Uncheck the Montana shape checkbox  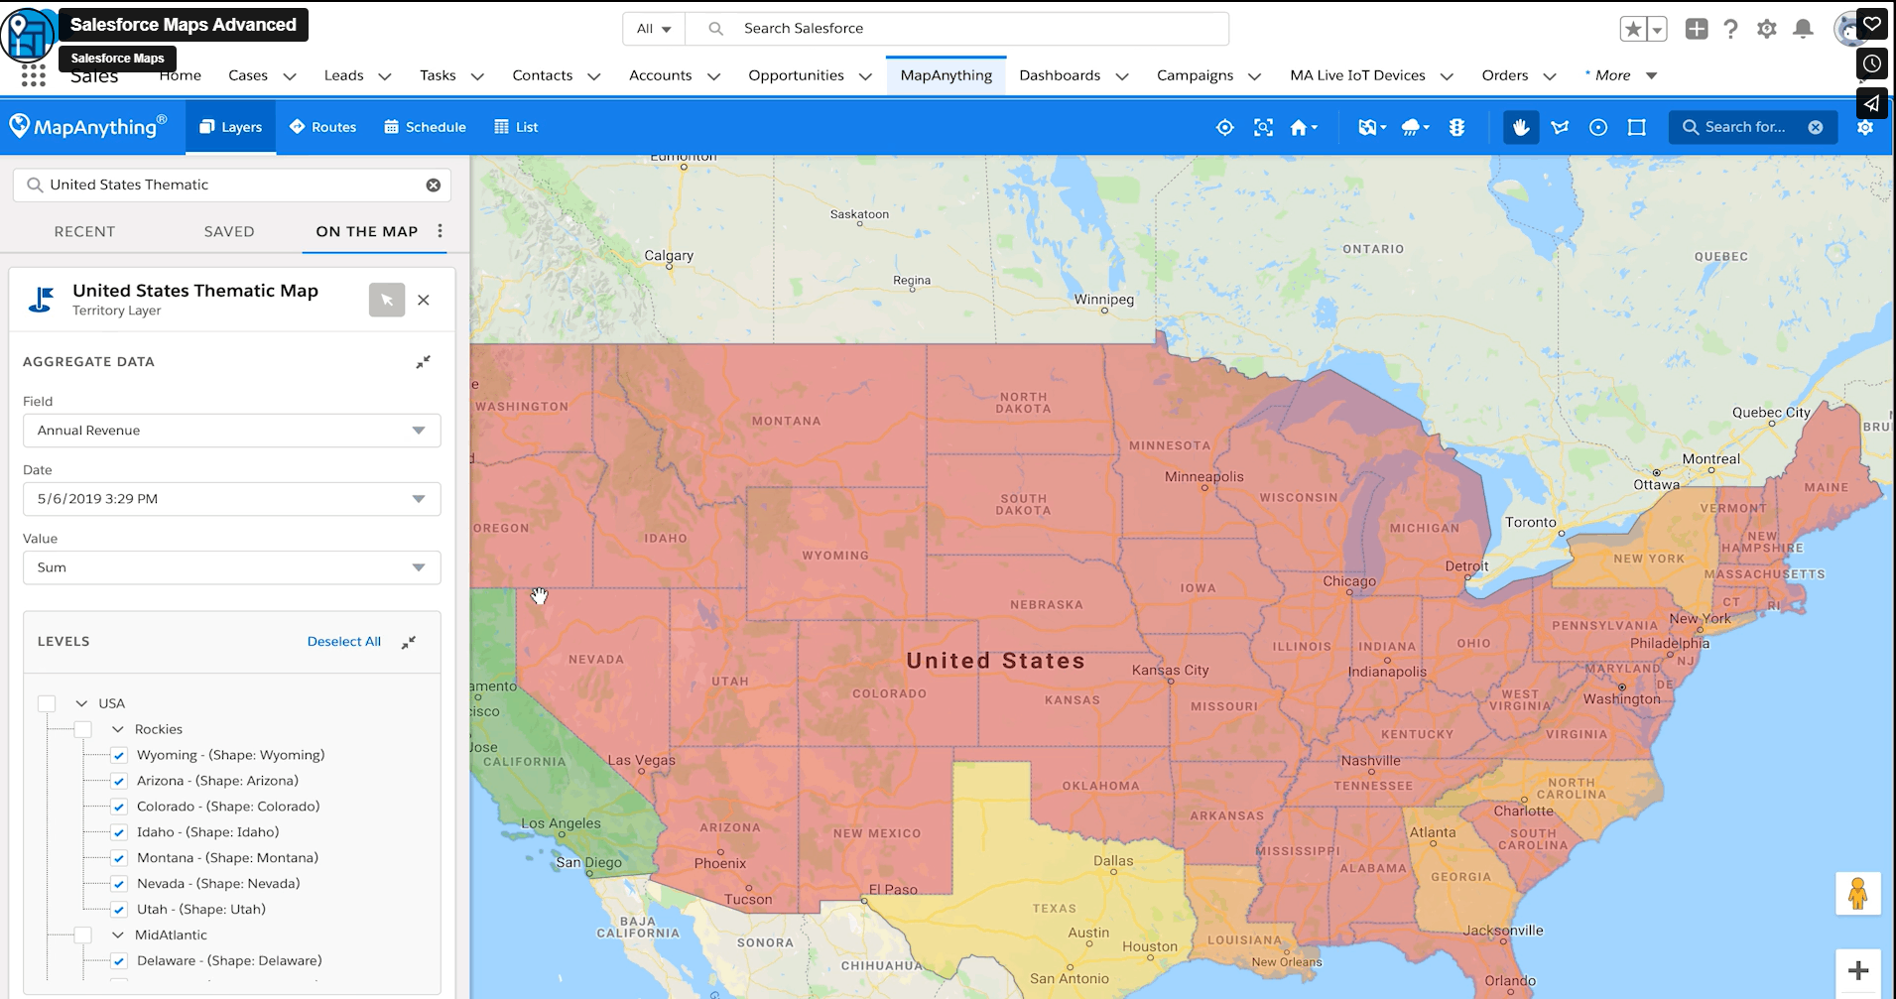coord(119,858)
